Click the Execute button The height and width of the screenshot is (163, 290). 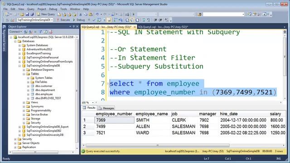tap(63, 20)
